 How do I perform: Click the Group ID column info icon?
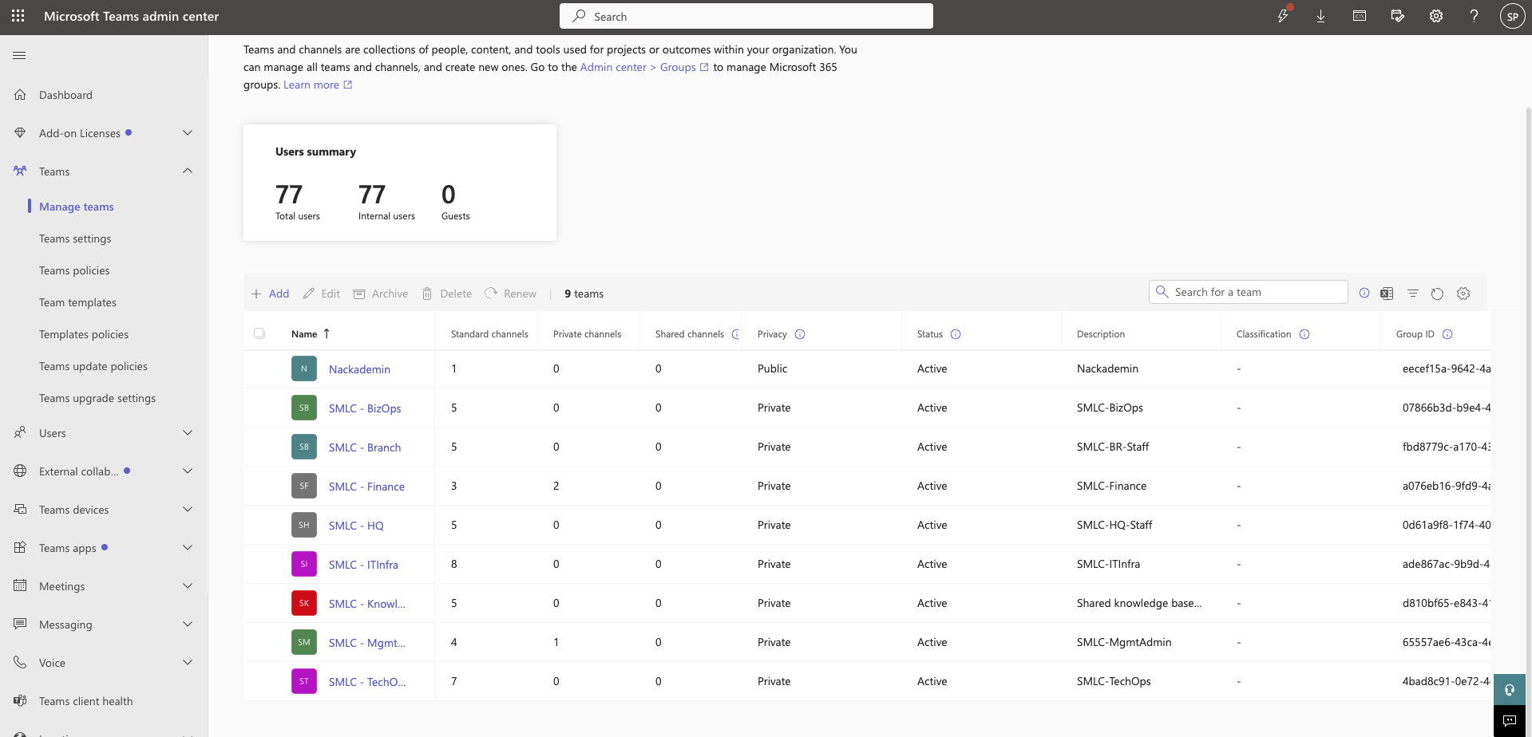[x=1447, y=334]
